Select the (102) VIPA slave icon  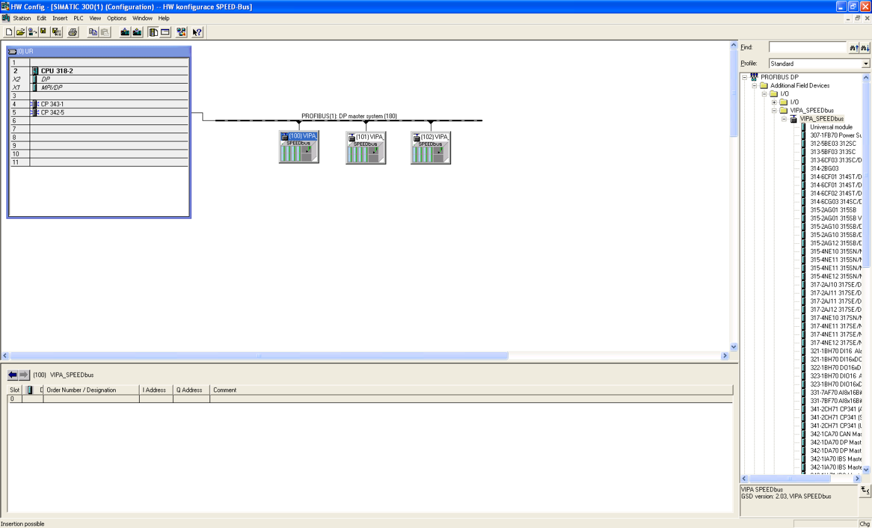tap(431, 148)
